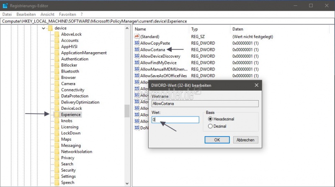The image size is (335, 187).
Task: Select the LockDown tree key
Action: (x=71, y=133)
